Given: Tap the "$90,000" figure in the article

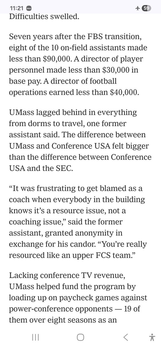Looking at the screenshot, I should pyautogui.click(x=56, y=59).
